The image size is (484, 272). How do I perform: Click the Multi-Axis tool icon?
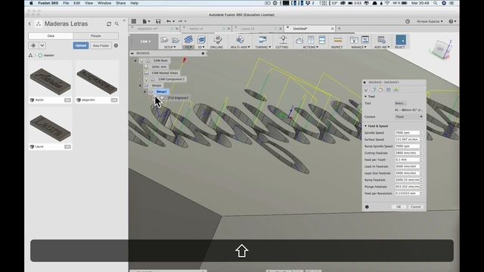point(240,39)
